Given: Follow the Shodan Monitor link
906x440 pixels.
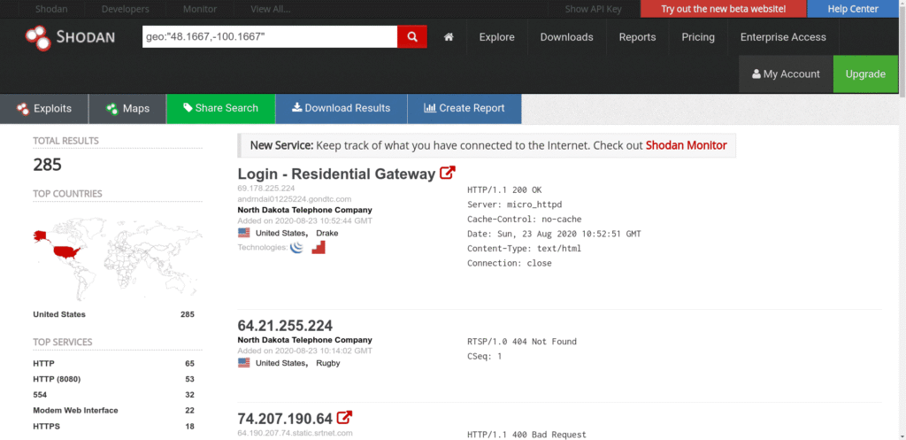Looking at the screenshot, I should [x=686, y=145].
